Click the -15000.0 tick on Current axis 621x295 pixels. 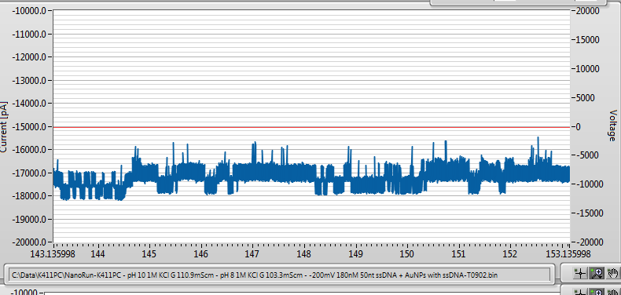coord(30,126)
